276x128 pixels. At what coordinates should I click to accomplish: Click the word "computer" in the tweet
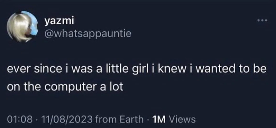click(70, 88)
